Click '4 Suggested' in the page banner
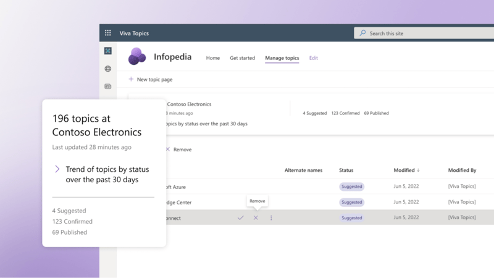Viewport: 494px width, 278px height. tap(315, 113)
